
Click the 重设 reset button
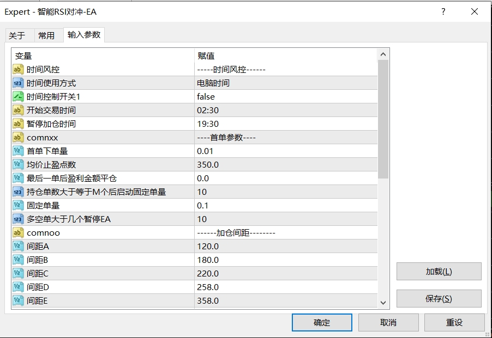point(454,322)
